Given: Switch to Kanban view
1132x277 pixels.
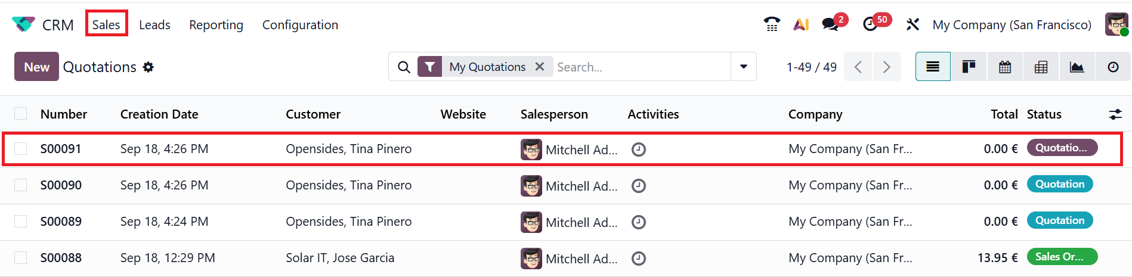Looking at the screenshot, I should tap(969, 67).
